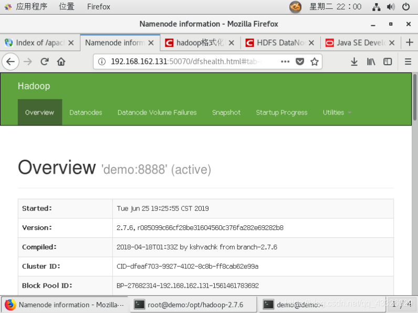The height and width of the screenshot is (313, 418).
Task: Select the Overview nav tab
Action: [x=40, y=112]
